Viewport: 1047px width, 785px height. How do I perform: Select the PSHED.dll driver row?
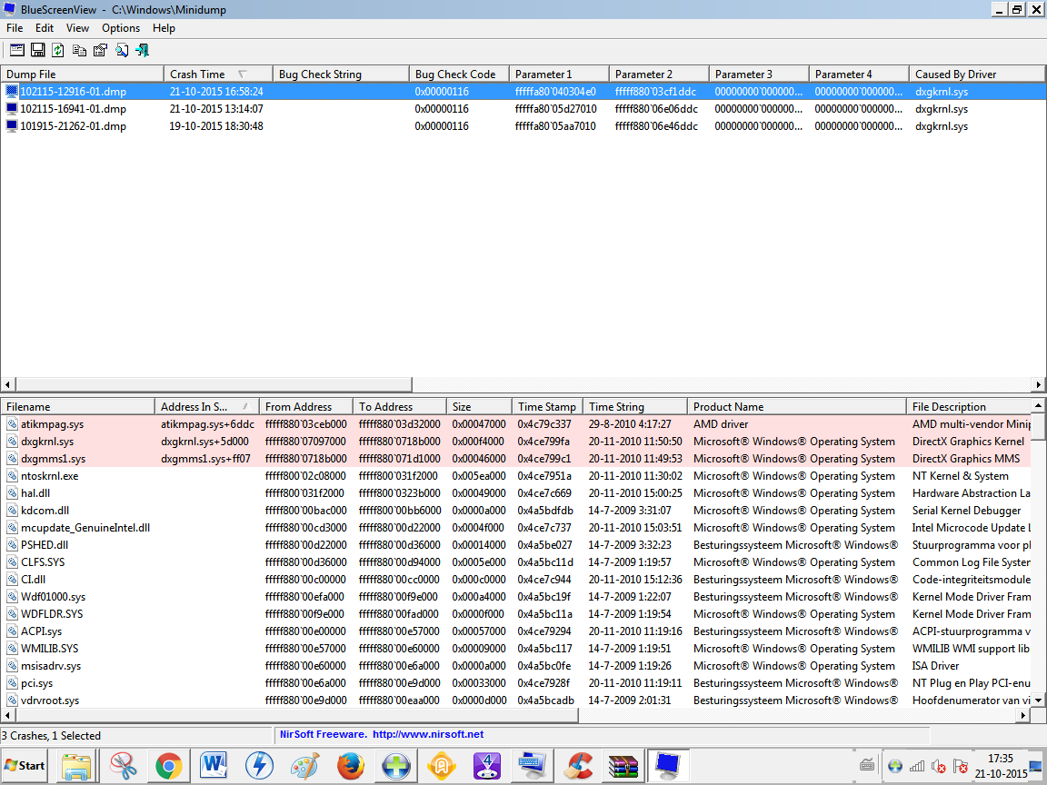(x=515, y=545)
